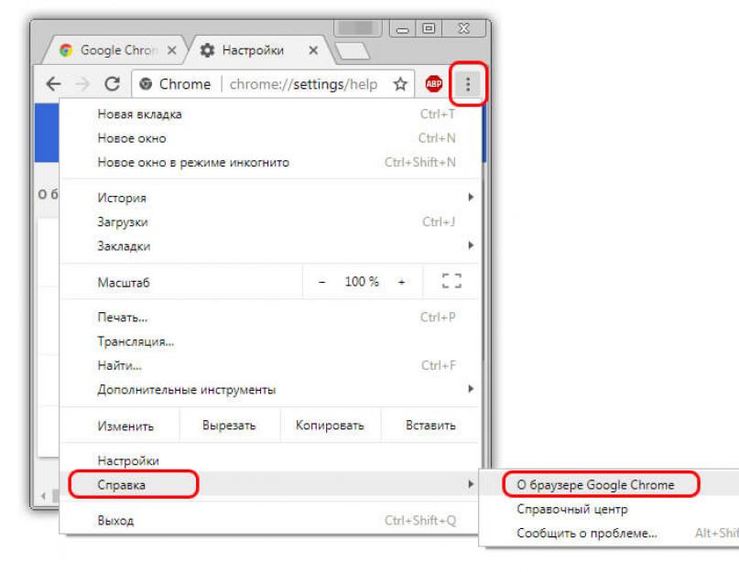This screenshot has width=739, height=572.
Task: Minimize the Chrome window
Action: [403, 29]
